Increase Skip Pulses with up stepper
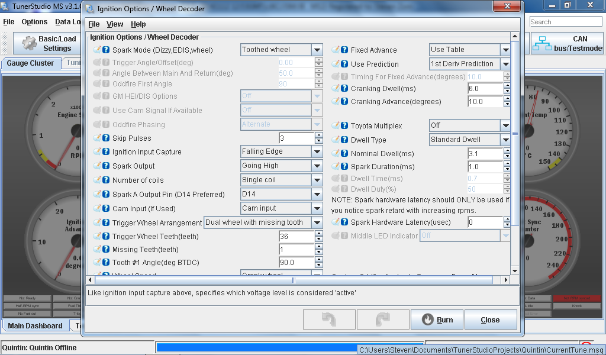Viewport: 606px width, 355px height. pos(319,135)
